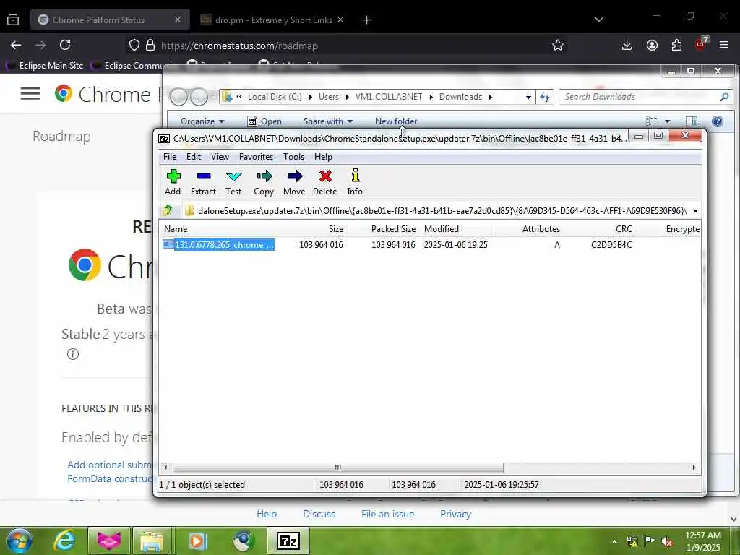
Task: Click left arrow of 7-Zip horizontal scrollbar
Action: click(x=165, y=468)
